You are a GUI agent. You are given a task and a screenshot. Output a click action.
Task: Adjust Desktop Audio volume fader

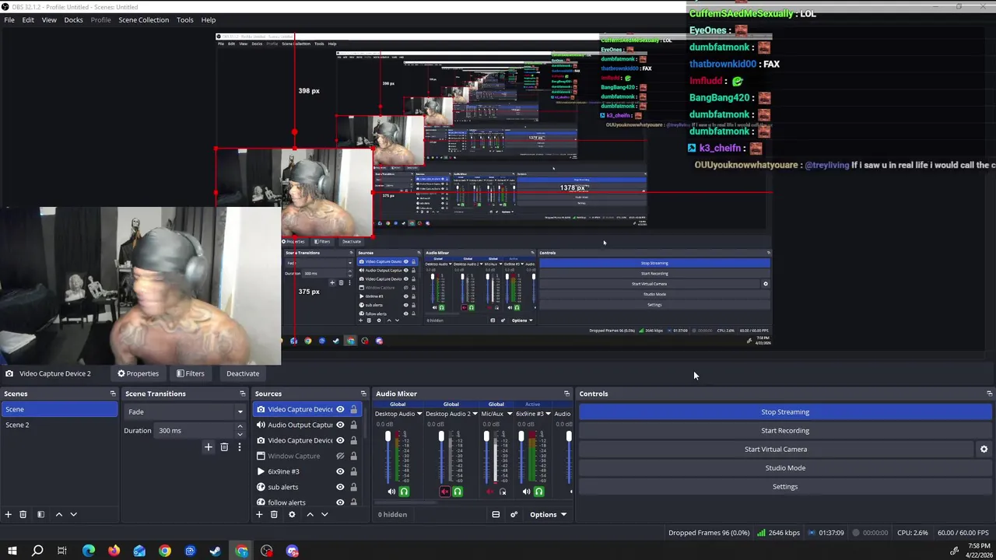[388, 437]
